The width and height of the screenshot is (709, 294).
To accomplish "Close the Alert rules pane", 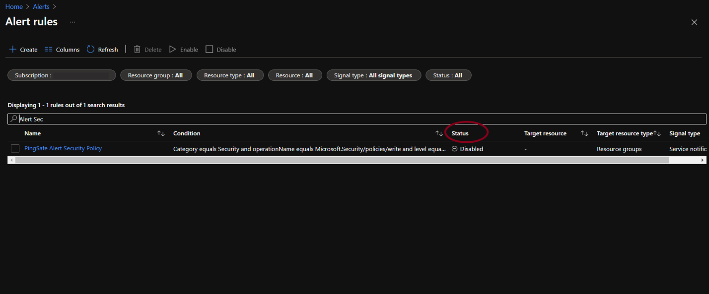I will coord(694,22).
